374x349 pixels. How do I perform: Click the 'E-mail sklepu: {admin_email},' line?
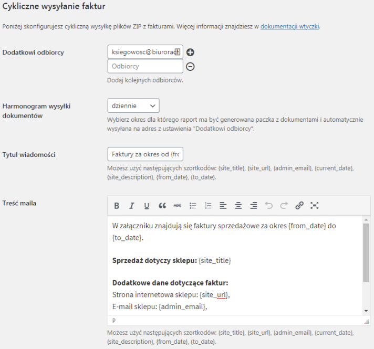[160, 306]
